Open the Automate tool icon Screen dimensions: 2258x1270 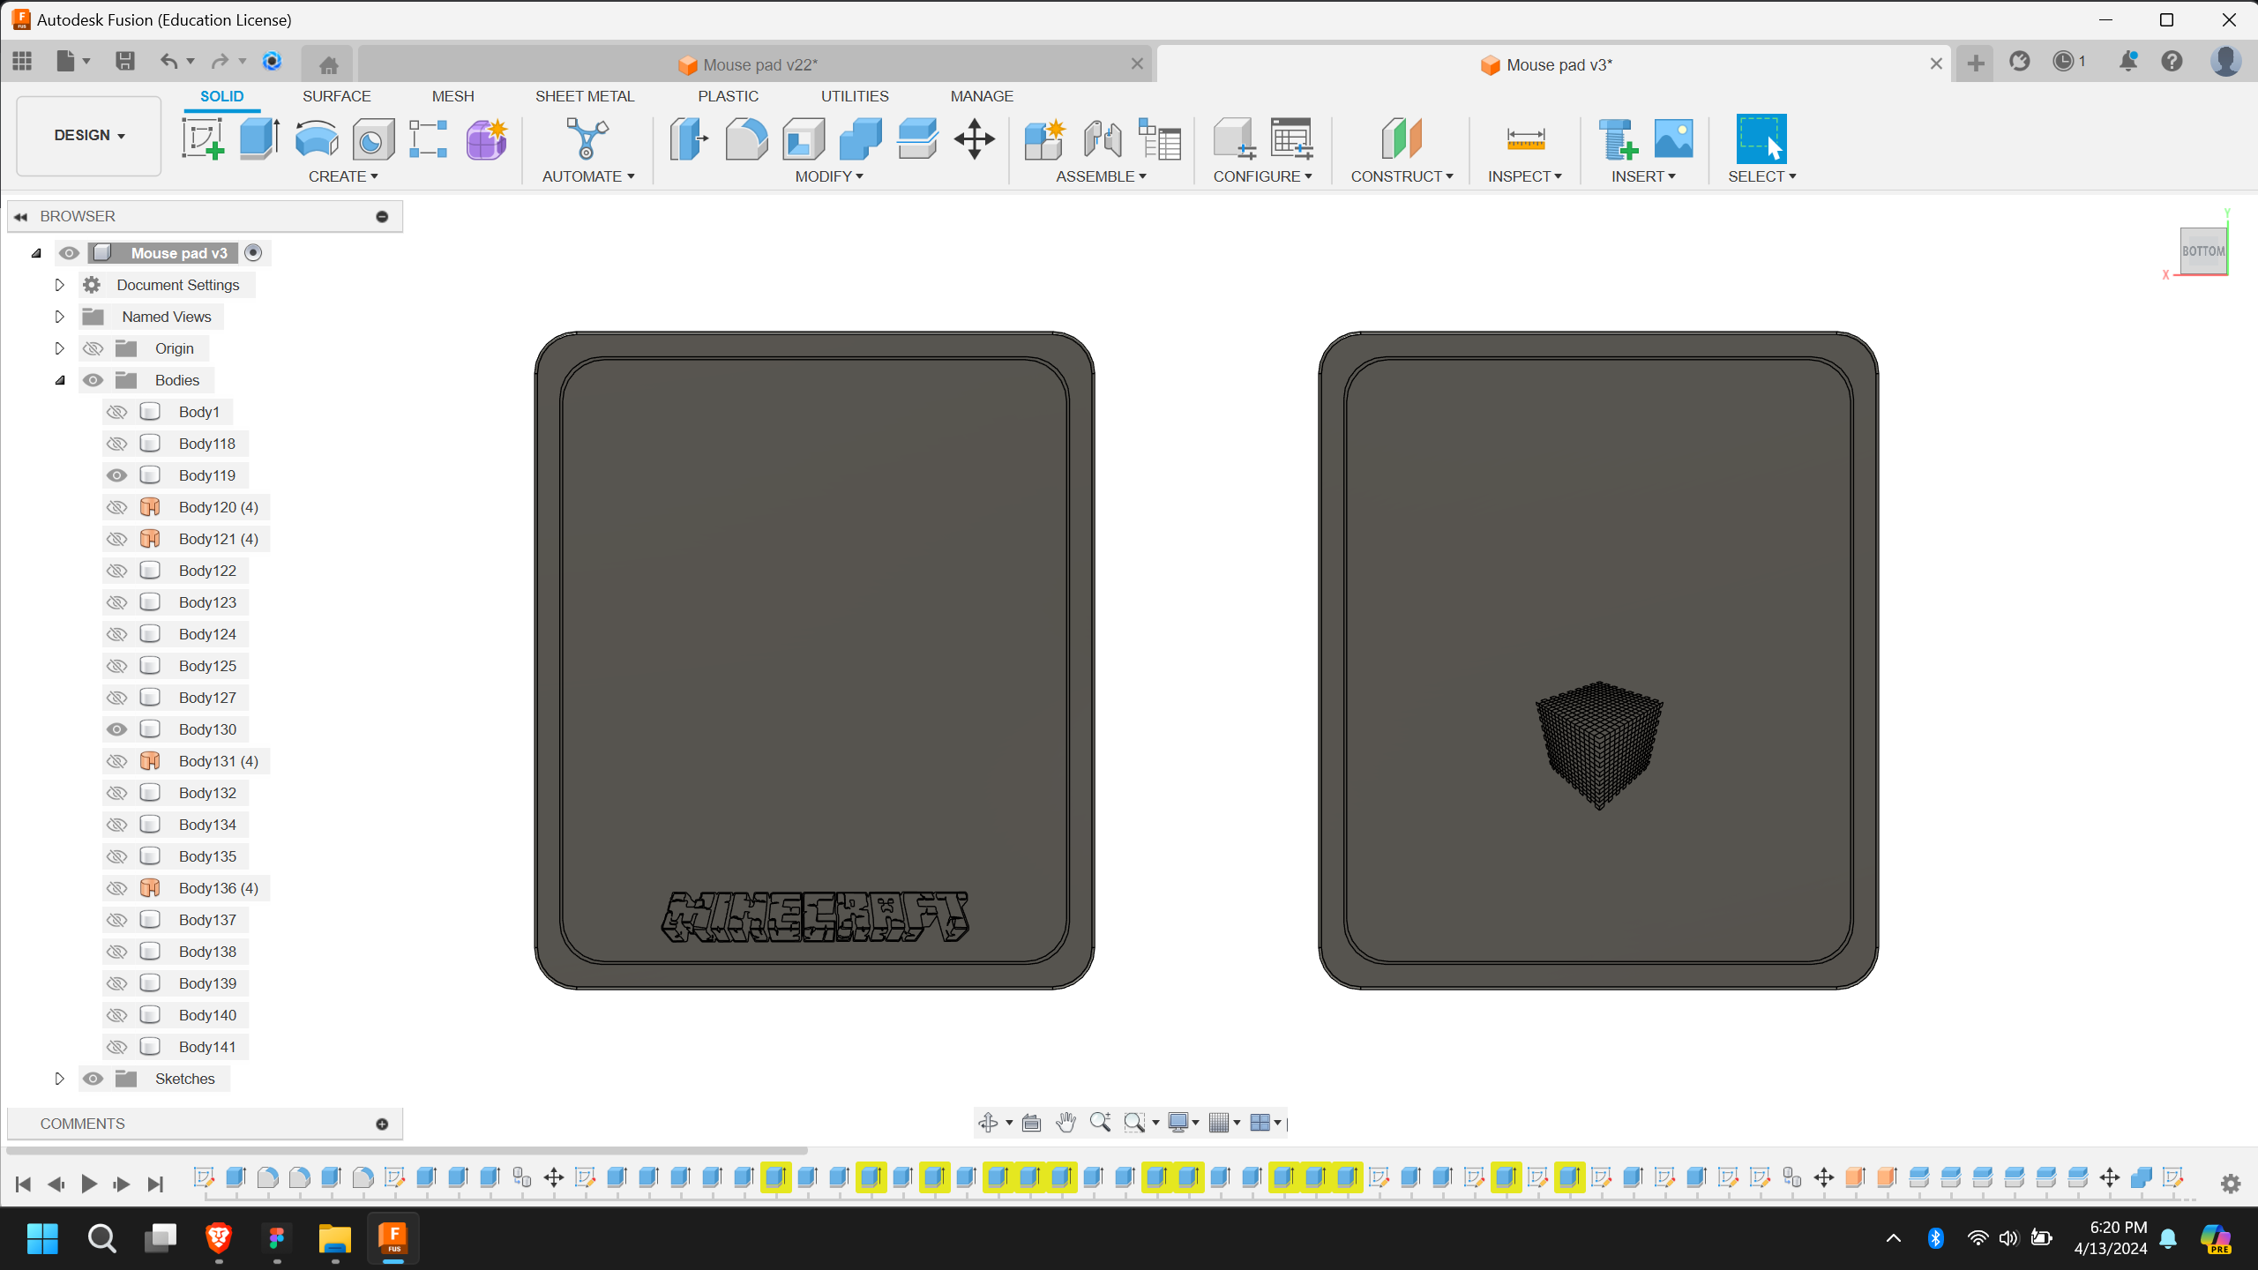click(x=587, y=139)
